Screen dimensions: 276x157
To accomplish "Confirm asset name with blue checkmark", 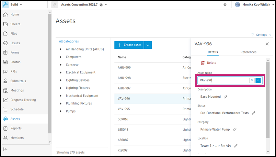I will (258, 80).
